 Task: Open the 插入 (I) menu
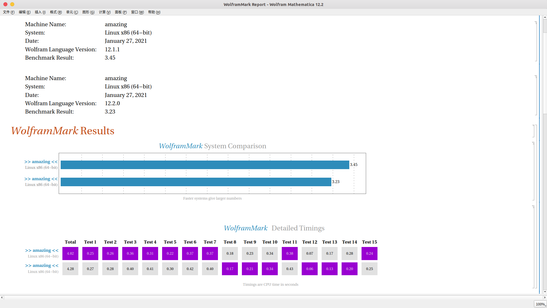click(x=40, y=12)
